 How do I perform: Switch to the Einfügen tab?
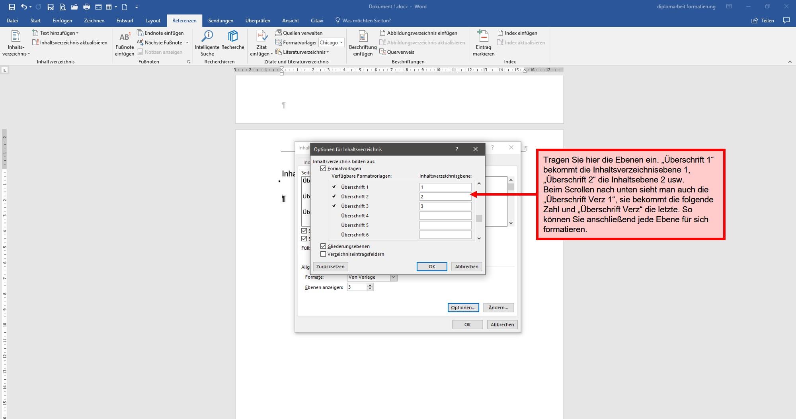(x=62, y=21)
